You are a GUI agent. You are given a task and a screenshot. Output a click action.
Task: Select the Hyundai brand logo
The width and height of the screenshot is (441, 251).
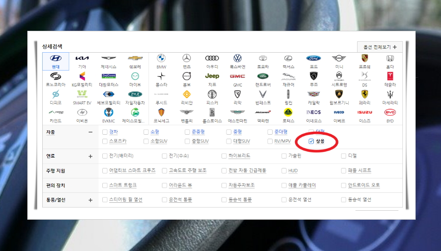(x=56, y=58)
